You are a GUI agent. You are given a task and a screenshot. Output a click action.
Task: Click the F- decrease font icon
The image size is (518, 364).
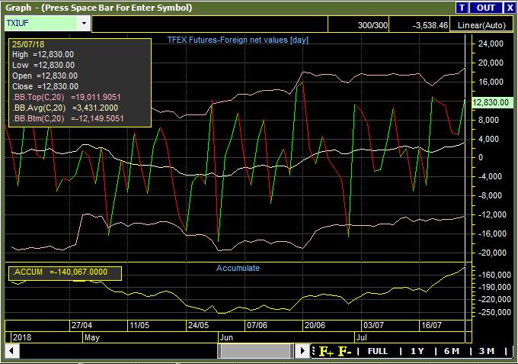pyautogui.click(x=344, y=351)
